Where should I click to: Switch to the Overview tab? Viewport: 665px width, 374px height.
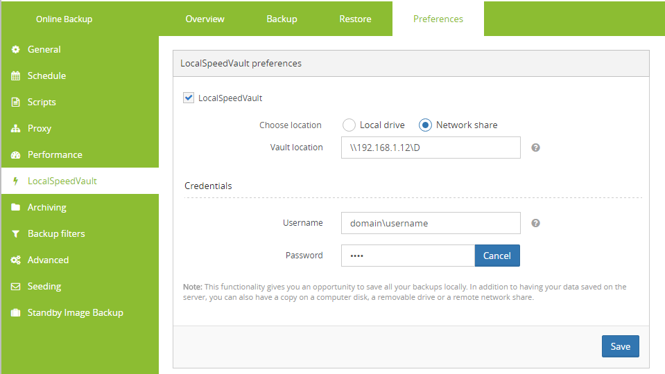coord(205,19)
